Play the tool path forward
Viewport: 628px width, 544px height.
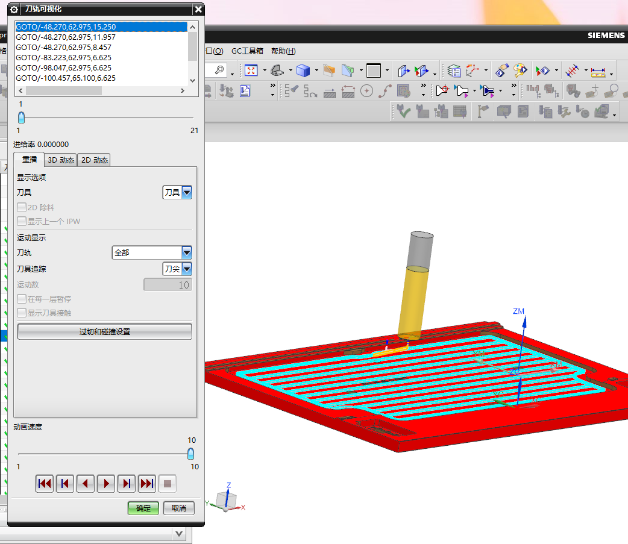click(x=105, y=484)
